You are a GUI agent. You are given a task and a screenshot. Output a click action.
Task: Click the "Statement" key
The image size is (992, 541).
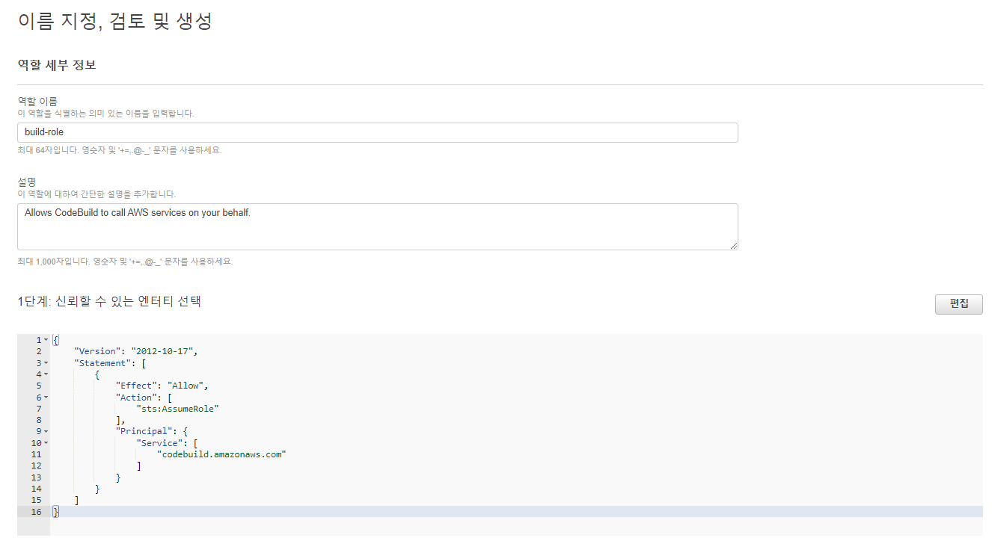tap(102, 363)
